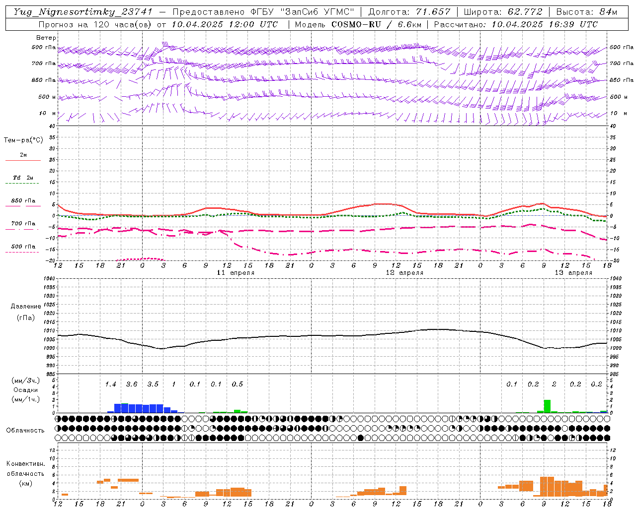Click the 13 апреля date label
636x508 pixels.
pyautogui.click(x=573, y=273)
